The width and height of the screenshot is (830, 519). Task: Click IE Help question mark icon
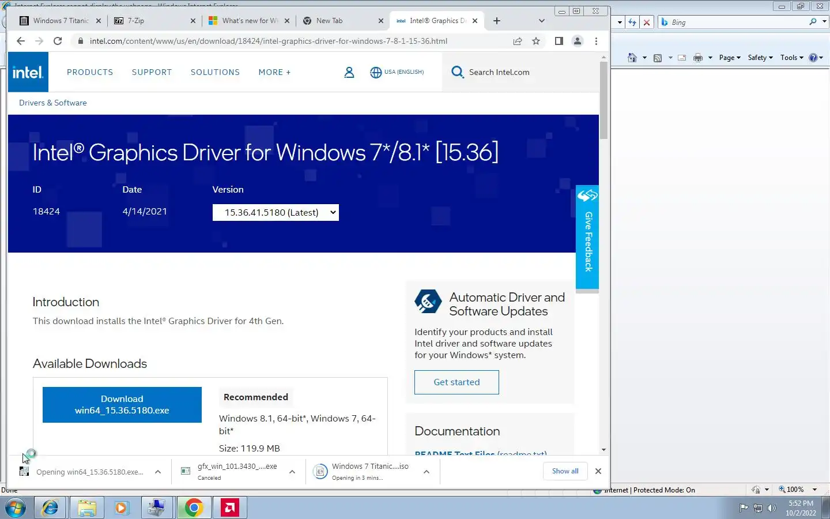tap(813, 58)
